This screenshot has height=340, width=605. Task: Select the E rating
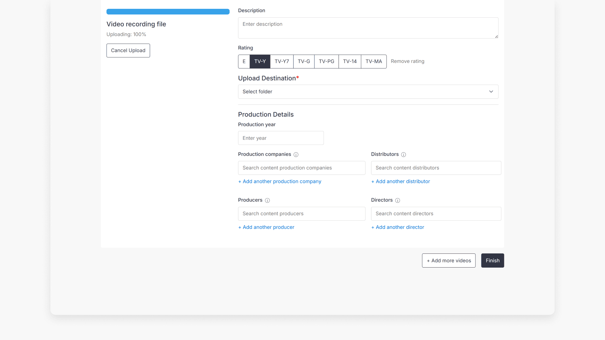244,61
